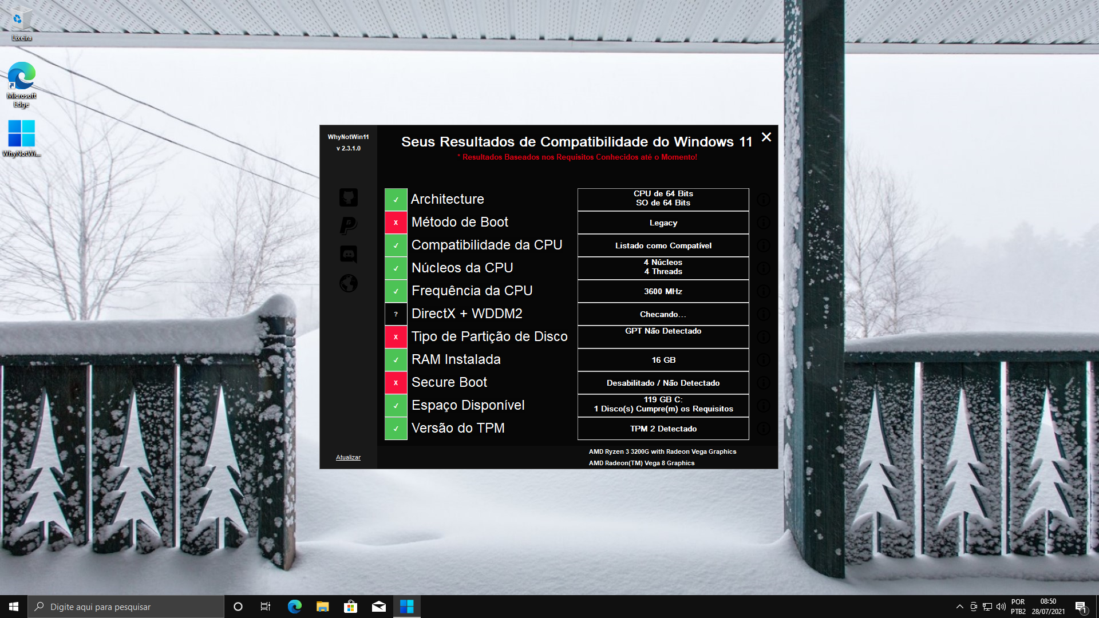This screenshot has width=1099, height=618.
Task: Click the info icon for DirectX + WDDM2
Action: tap(764, 314)
